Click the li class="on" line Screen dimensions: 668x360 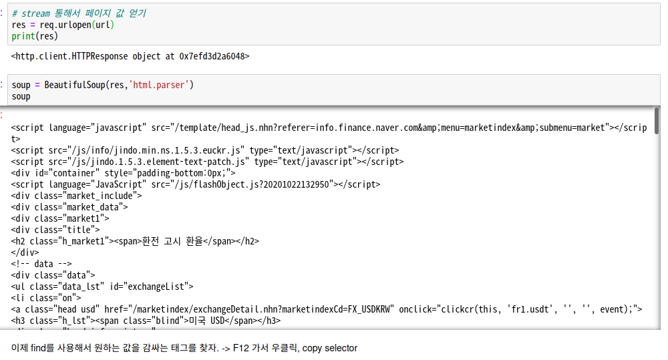(x=46, y=298)
